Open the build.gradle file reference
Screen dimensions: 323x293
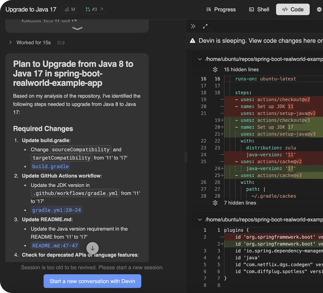coord(51,167)
